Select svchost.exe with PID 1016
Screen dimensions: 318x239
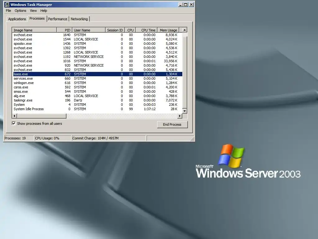coord(97,61)
